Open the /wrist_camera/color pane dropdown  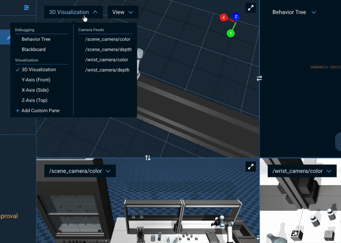302,171
